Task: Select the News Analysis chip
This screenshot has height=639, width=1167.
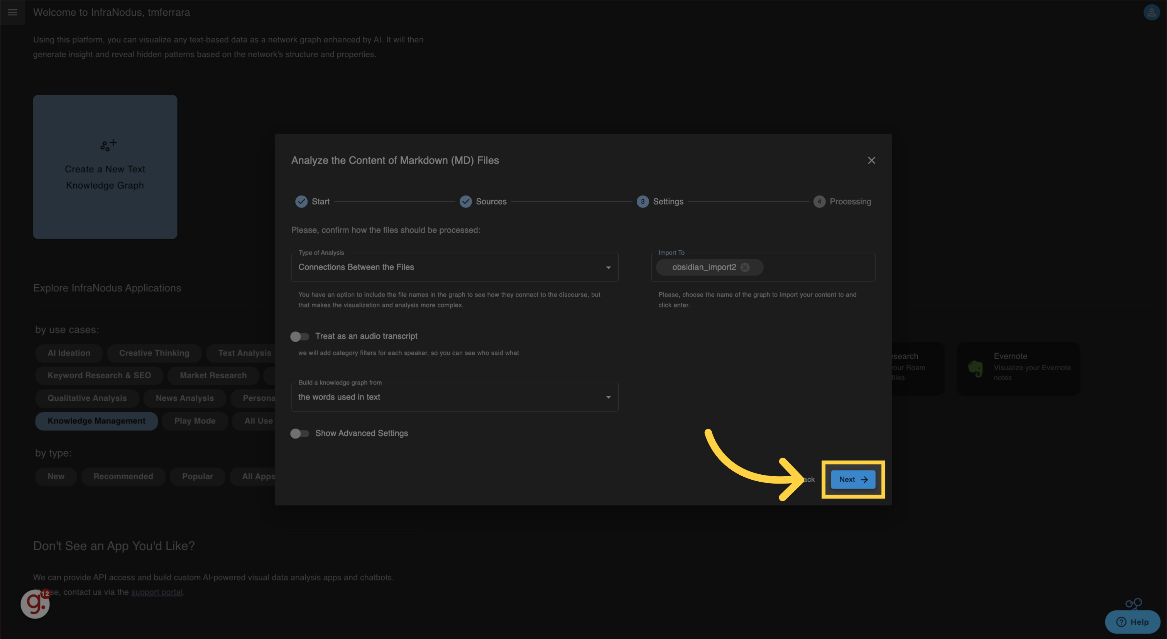Action: coord(184,398)
